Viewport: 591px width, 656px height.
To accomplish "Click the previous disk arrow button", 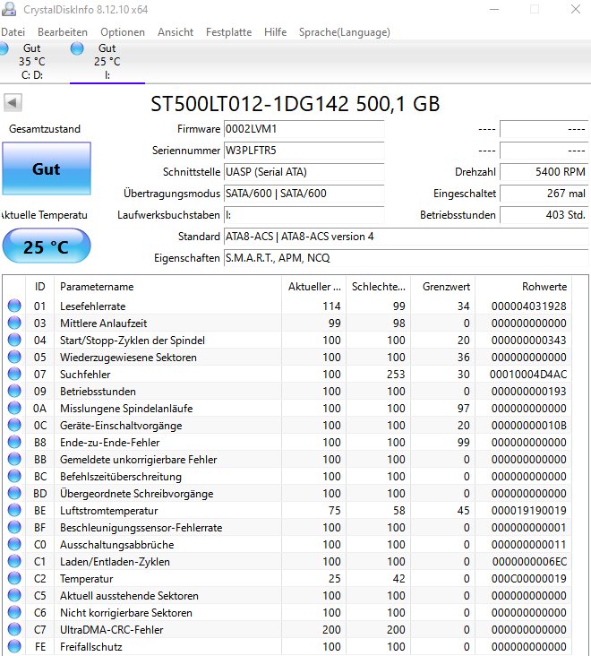I will click(13, 102).
